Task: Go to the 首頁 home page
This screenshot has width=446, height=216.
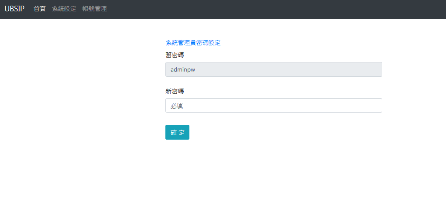Action: (40, 9)
